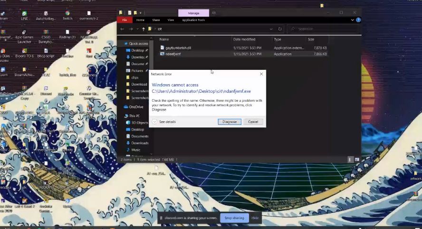This screenshot has height=229, width=422.
Task: Select the Manage contextual tab
Action: point(193,13)
